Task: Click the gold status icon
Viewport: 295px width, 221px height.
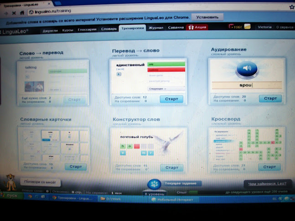Action: 247,26
